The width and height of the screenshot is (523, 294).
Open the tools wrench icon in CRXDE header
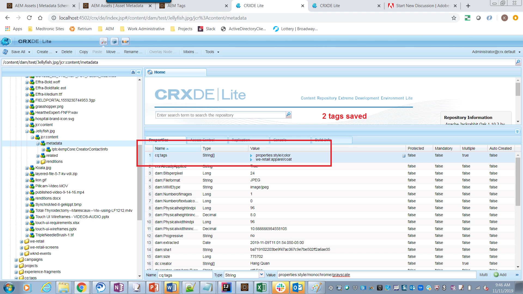104,41
